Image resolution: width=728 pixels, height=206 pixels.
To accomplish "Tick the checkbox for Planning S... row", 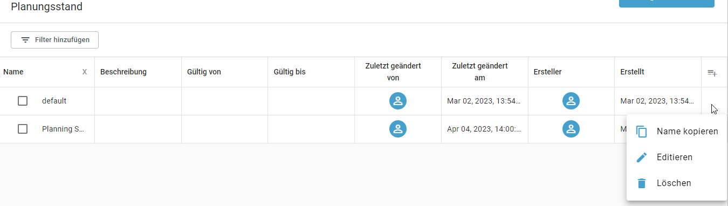I will pyautogui.click(x=23, y=129).
